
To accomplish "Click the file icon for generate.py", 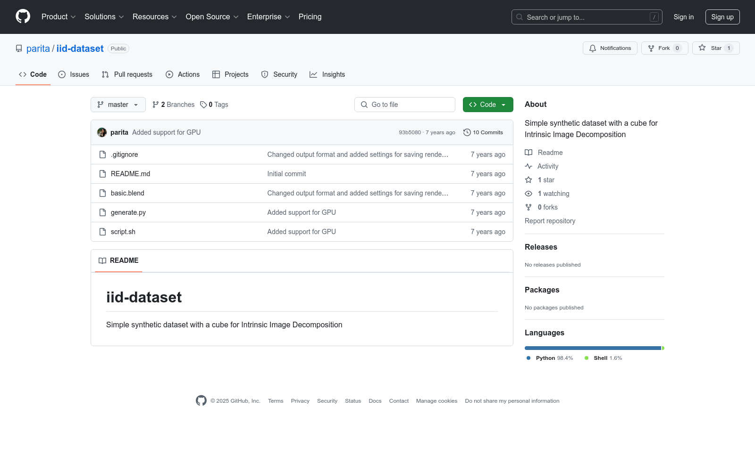I will [102, 212].
